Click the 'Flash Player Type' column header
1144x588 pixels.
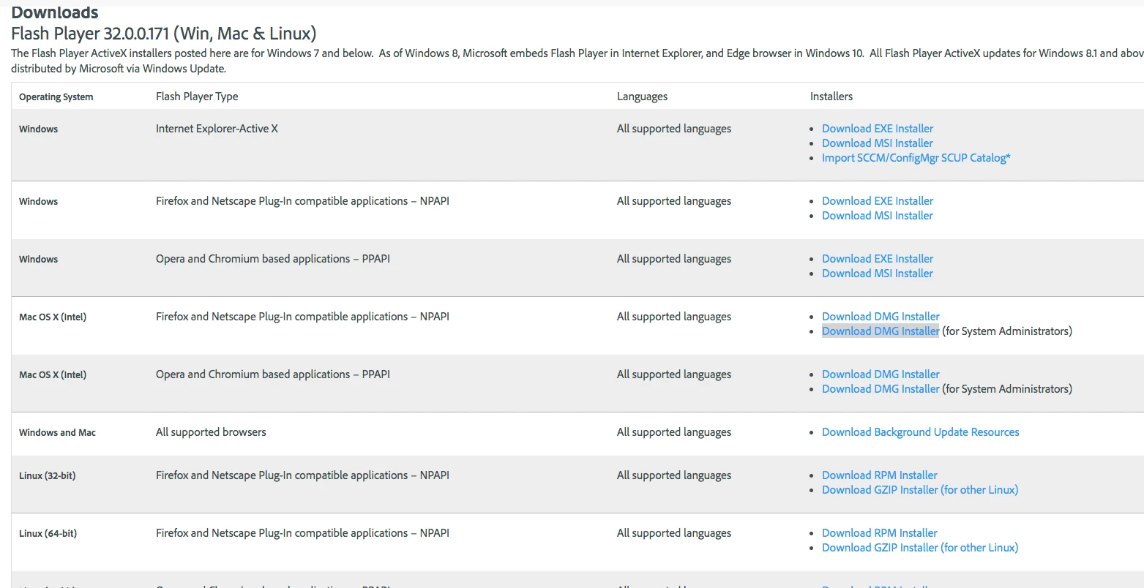197,97
